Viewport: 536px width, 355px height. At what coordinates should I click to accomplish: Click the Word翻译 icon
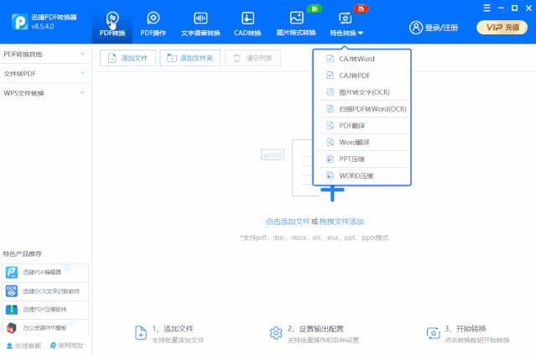(x=330, y=143)
